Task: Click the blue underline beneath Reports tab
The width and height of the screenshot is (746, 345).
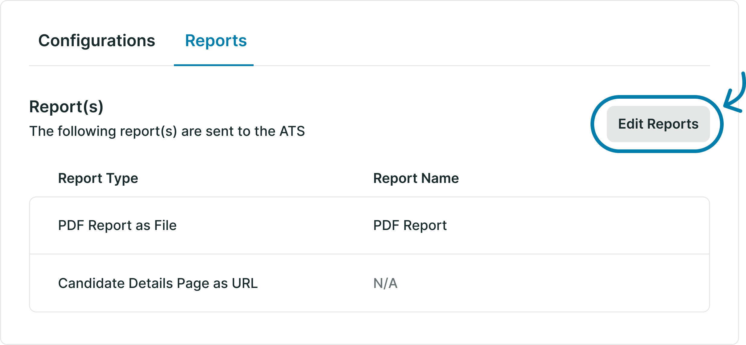Action: [213, 65]
